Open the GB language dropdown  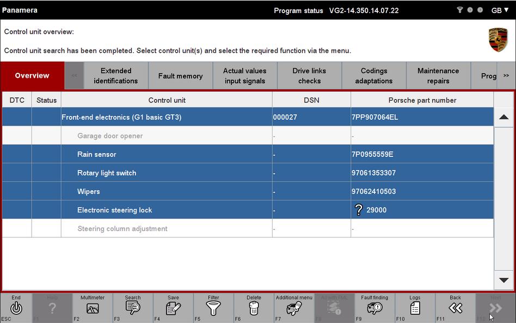[x=500, y=10]
